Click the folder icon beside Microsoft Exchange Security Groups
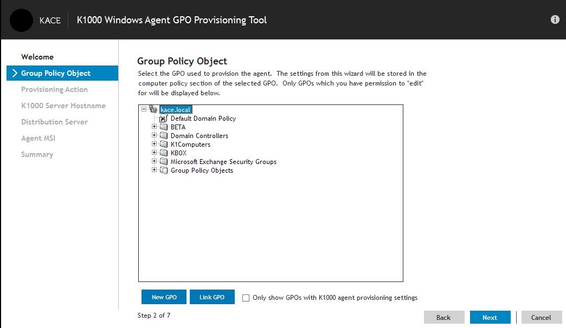Image resolution: width=566 pixels, height=328 pixels. click(163, 161)
